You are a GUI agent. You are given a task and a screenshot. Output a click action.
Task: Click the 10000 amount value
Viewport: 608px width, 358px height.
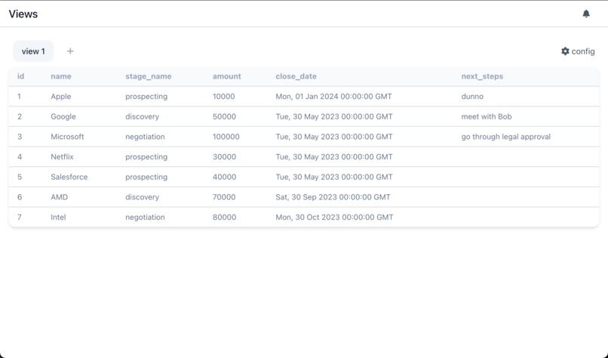coord(224,96)
